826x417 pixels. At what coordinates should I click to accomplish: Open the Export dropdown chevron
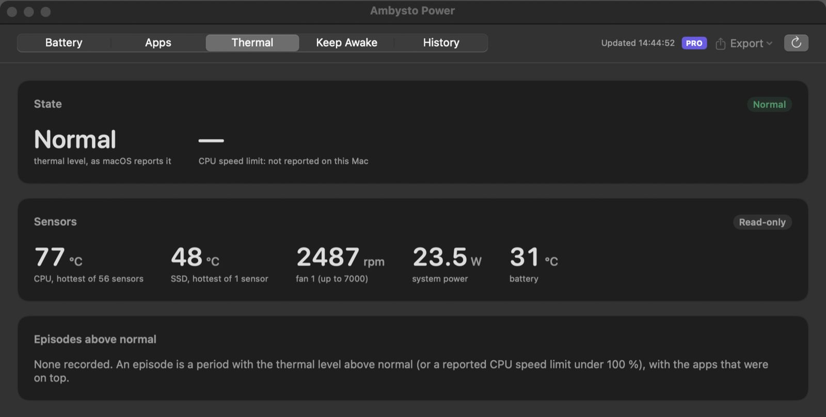pyautogui.click(x=769, y=43)
